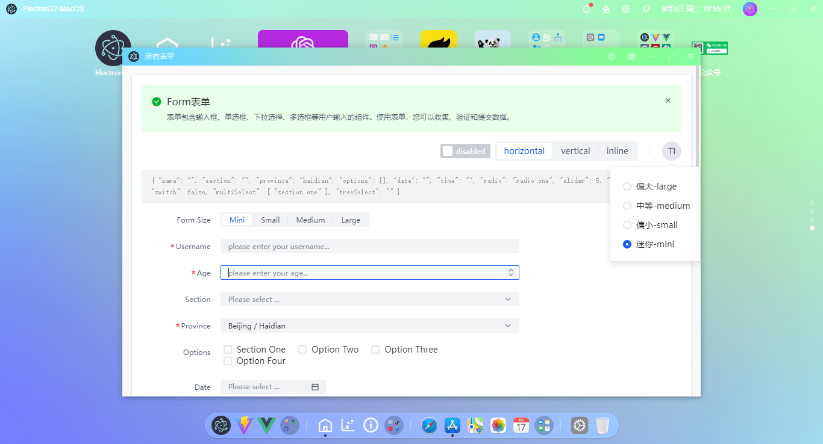This screenshot has height=444, width=823.
Task: Select the 偏大-large radio option
Action: click(627, 187)
